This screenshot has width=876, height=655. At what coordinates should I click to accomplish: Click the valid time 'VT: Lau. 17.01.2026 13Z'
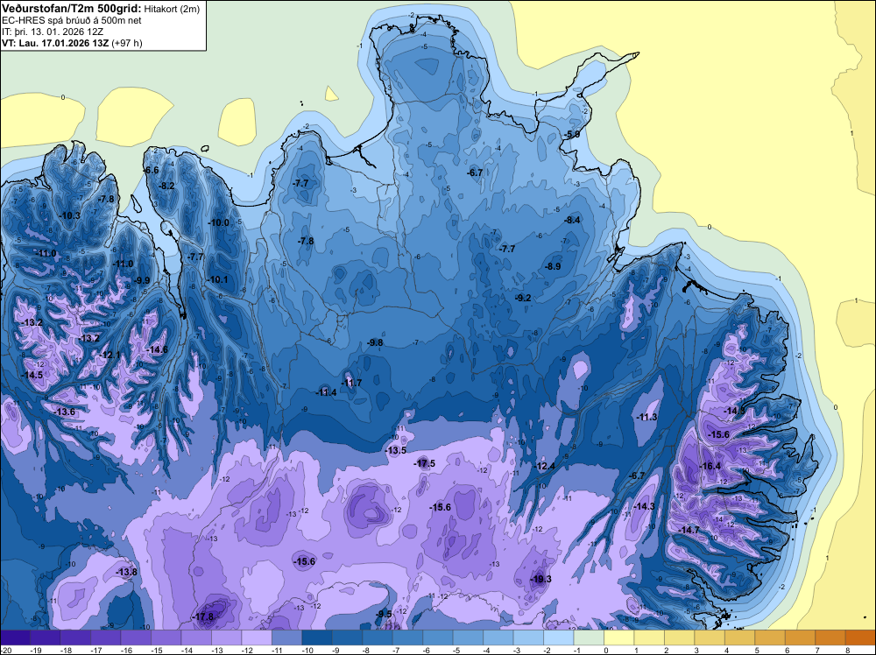click(55, 43)
